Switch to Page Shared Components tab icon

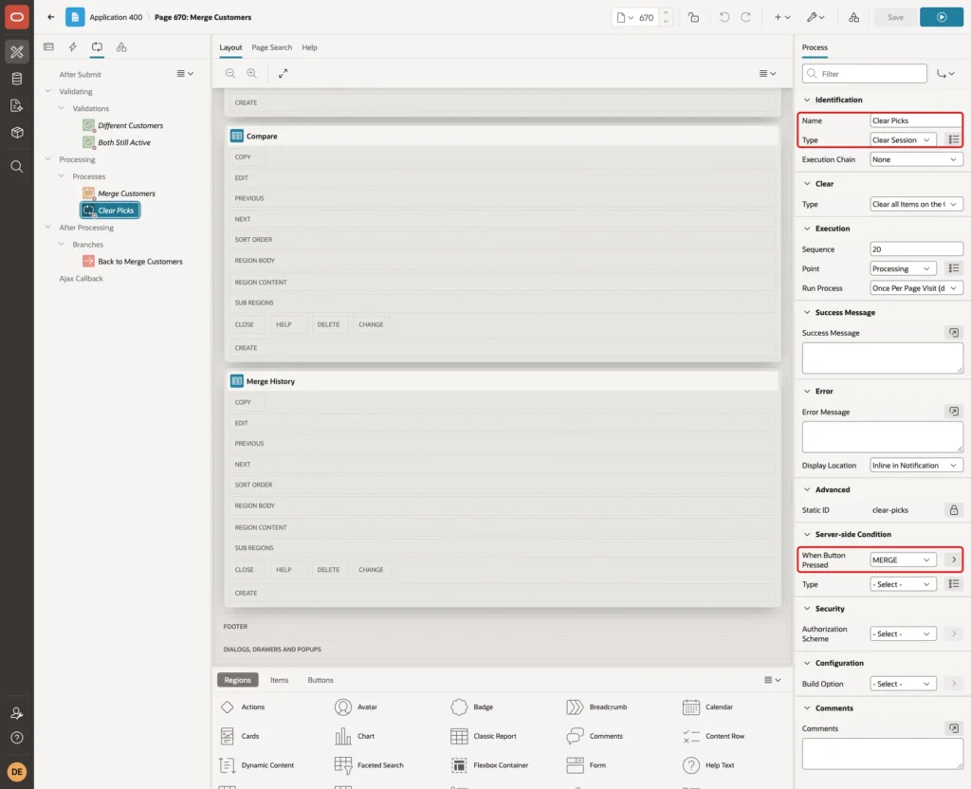(121, 47)
